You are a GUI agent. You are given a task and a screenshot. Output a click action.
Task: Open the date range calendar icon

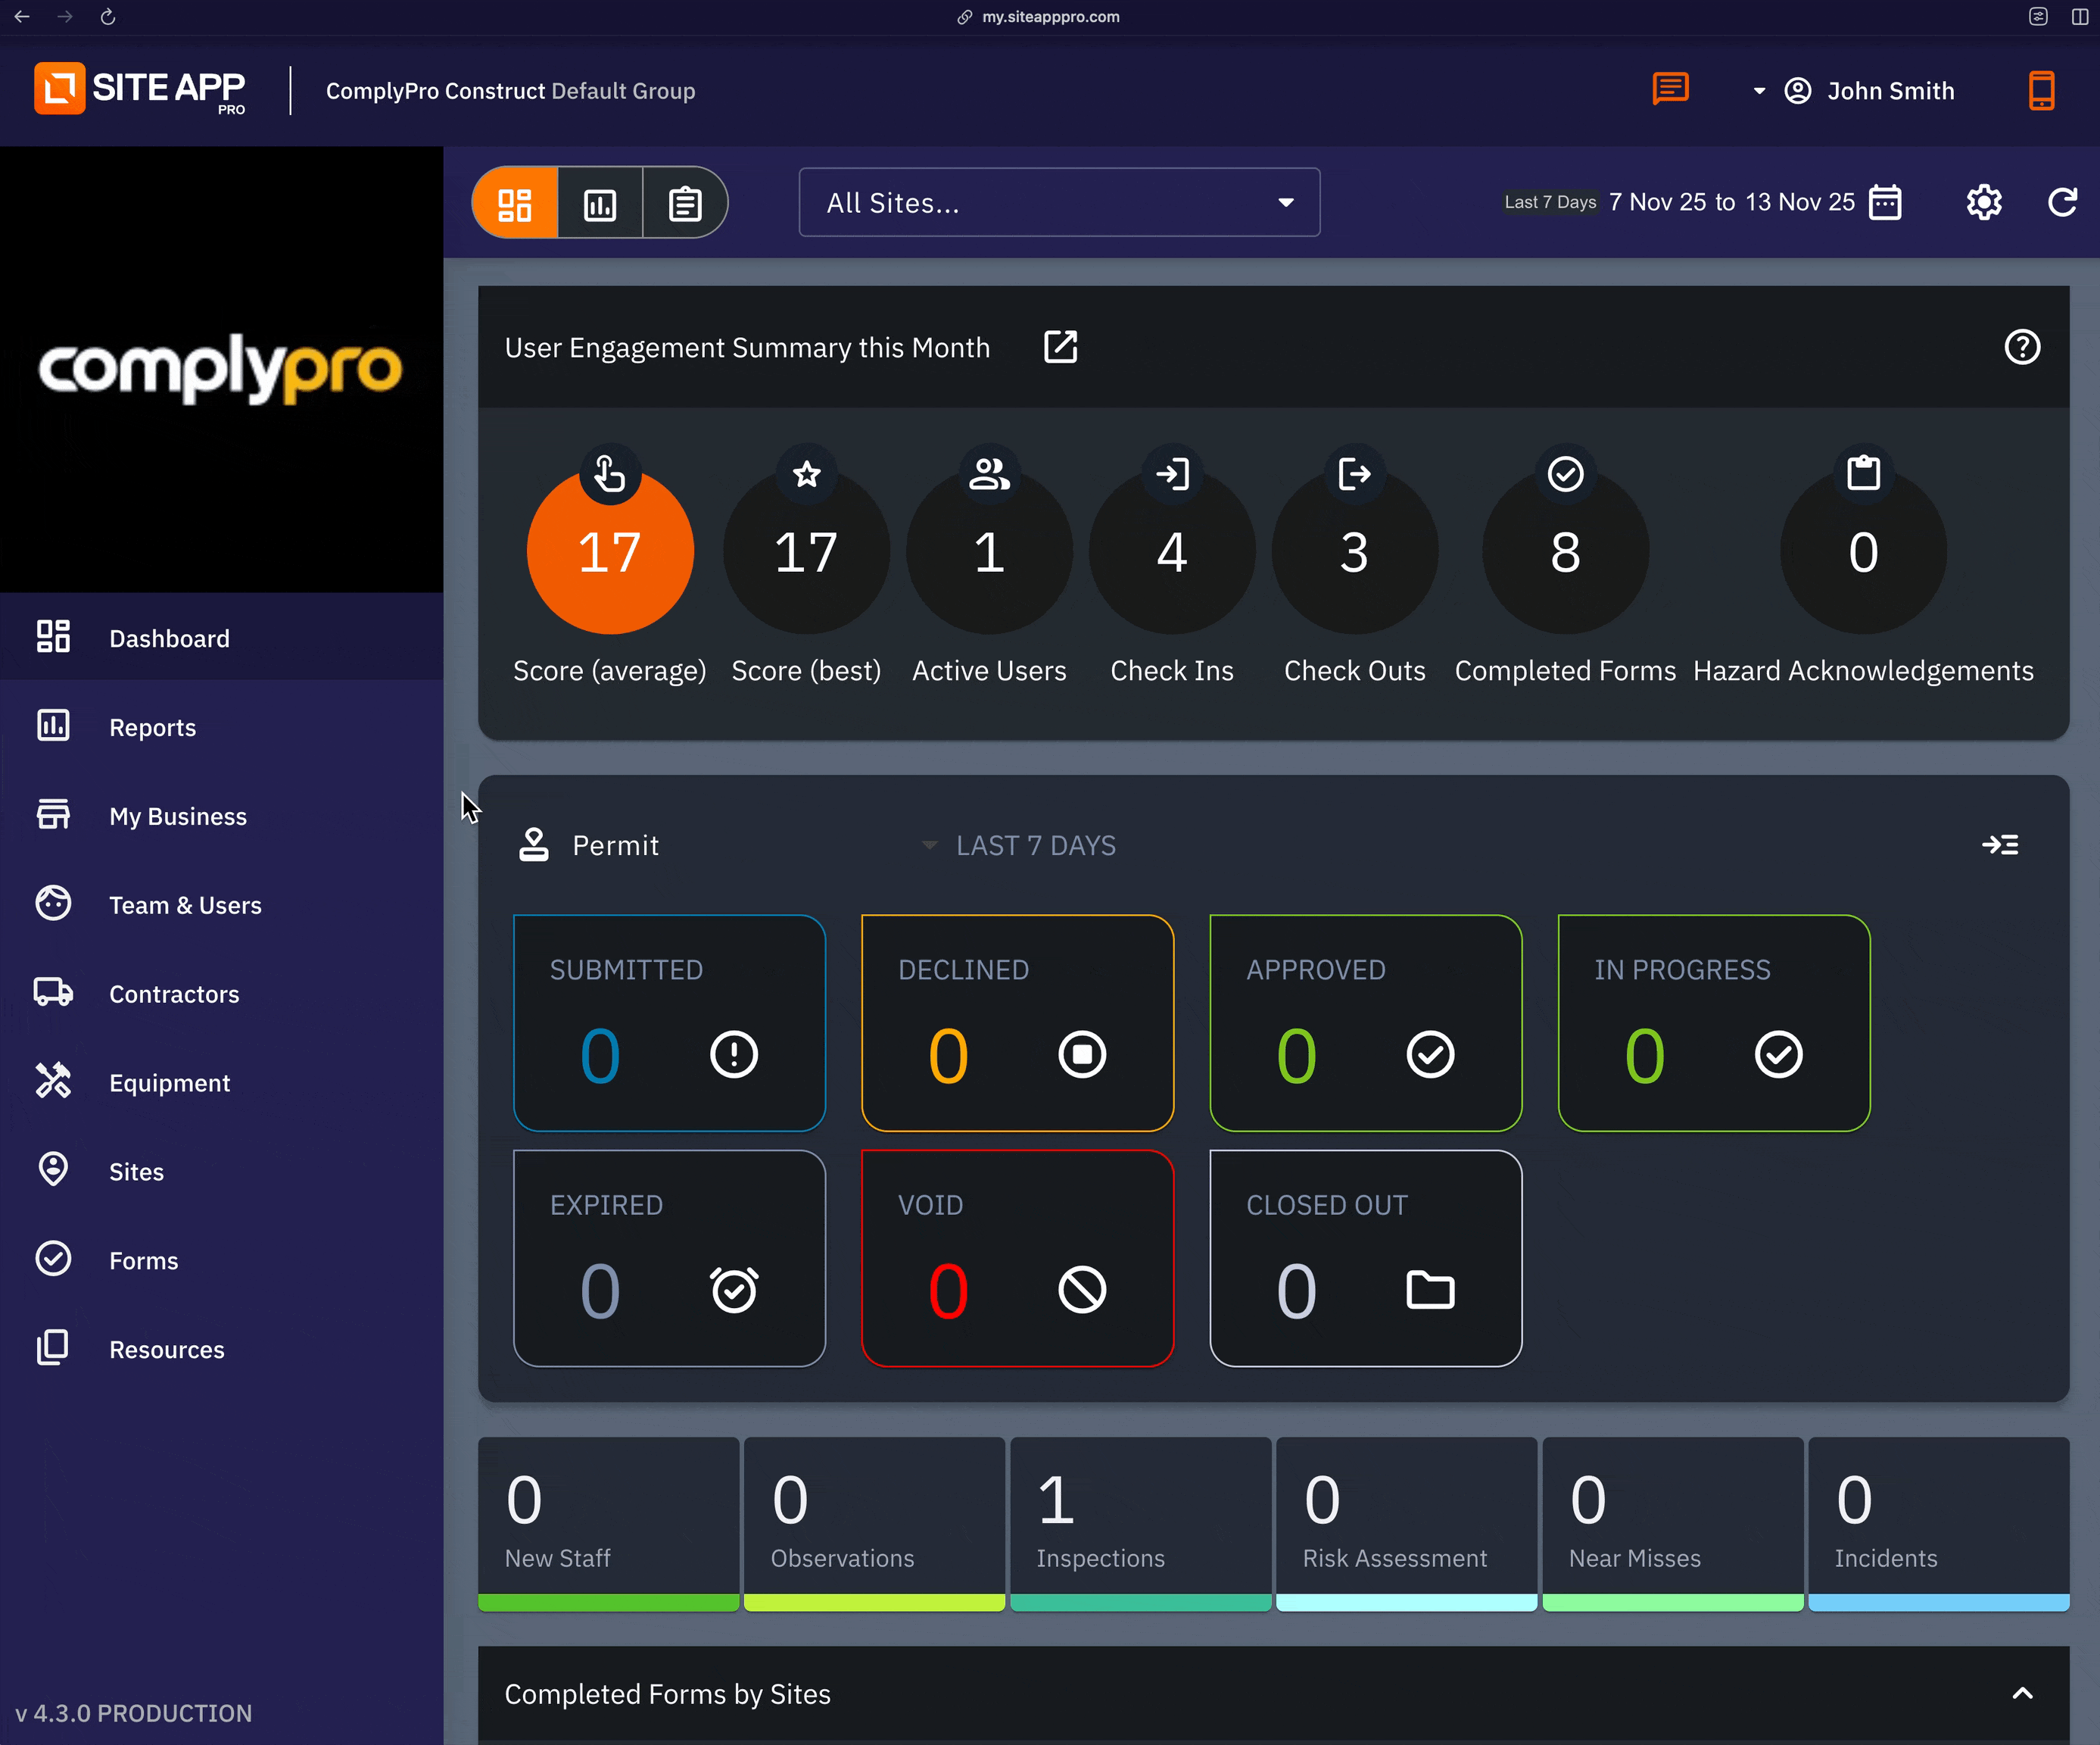click(1885, 203)
